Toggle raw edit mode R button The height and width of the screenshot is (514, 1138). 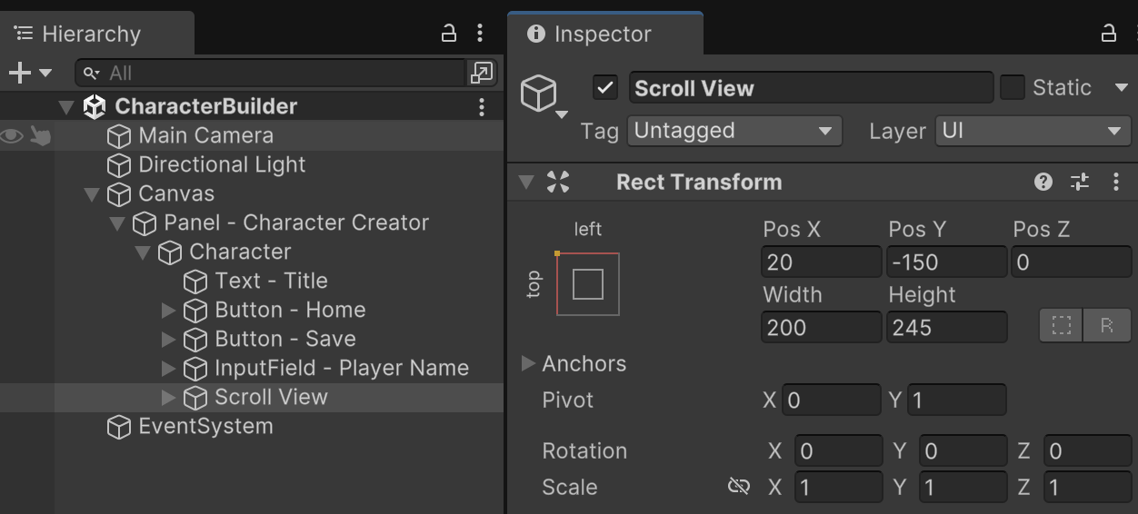pos(1106,325)
